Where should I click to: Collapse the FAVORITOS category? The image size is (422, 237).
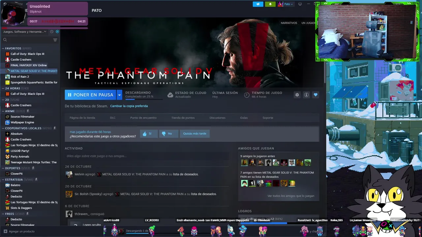[3, 48]
